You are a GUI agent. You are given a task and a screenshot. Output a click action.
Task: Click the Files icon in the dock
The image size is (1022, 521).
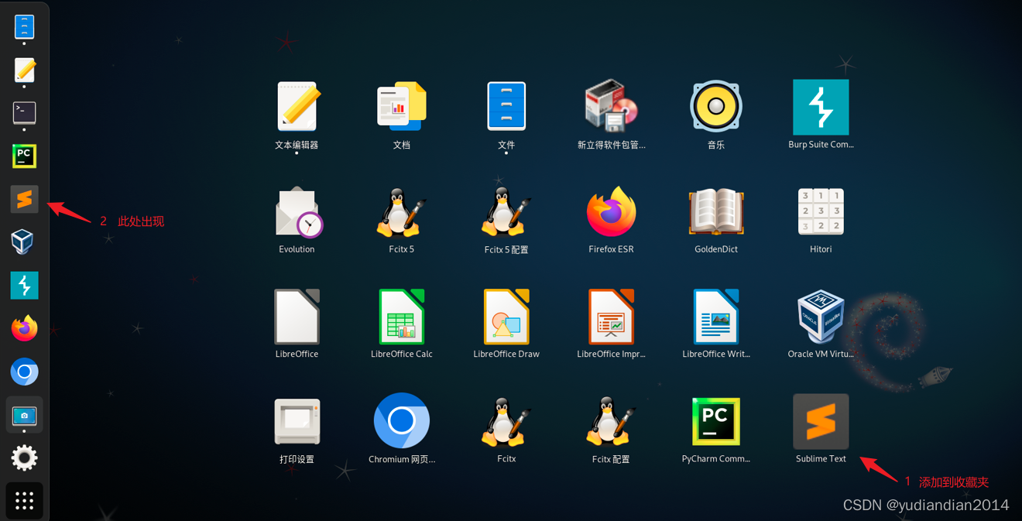24,27
